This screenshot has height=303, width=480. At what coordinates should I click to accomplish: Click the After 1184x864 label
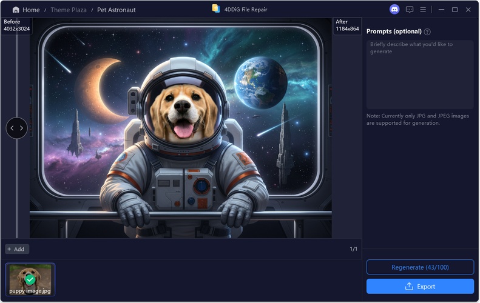coord(347,25)
